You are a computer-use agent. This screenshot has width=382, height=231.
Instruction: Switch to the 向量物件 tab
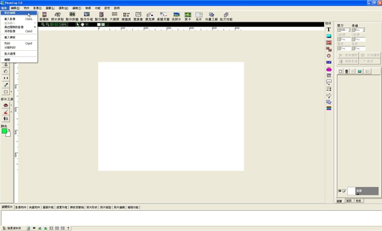click(x=34, y=207)
